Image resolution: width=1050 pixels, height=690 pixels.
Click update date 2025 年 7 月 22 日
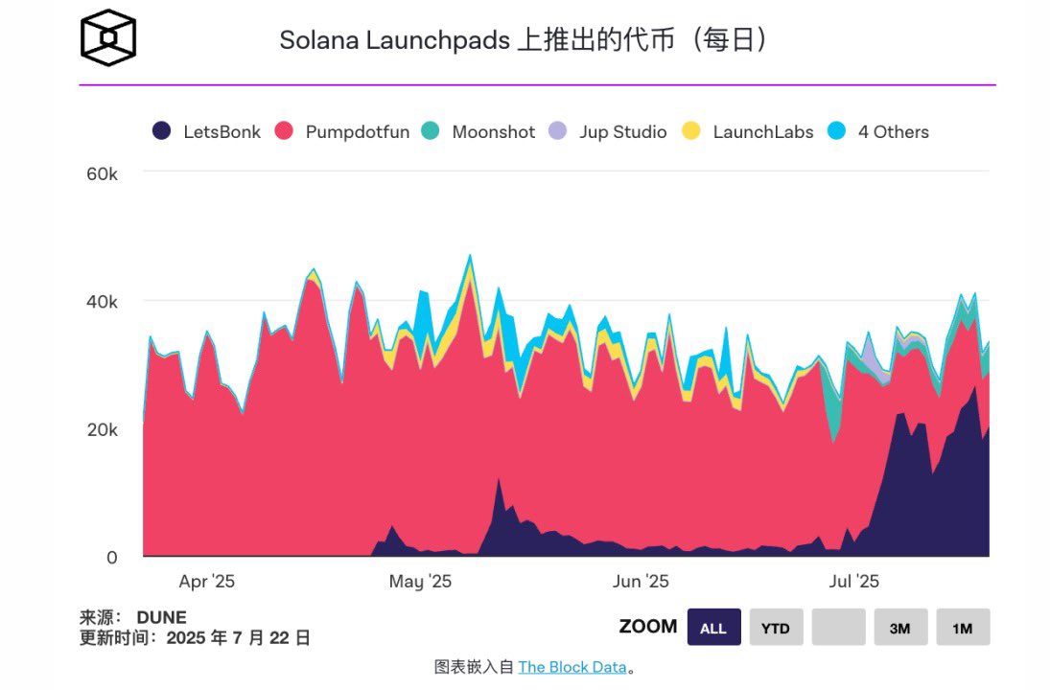[x=239, y=638]
